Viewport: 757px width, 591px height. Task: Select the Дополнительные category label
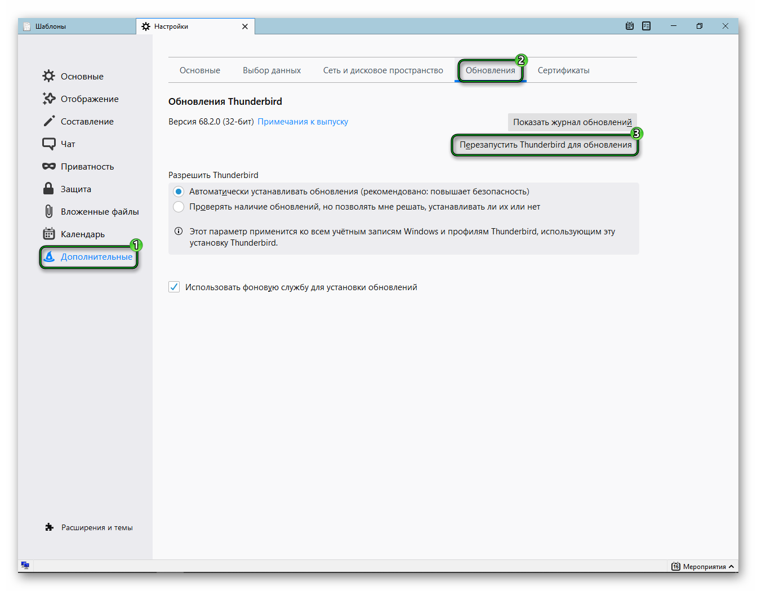coord(97,256)
